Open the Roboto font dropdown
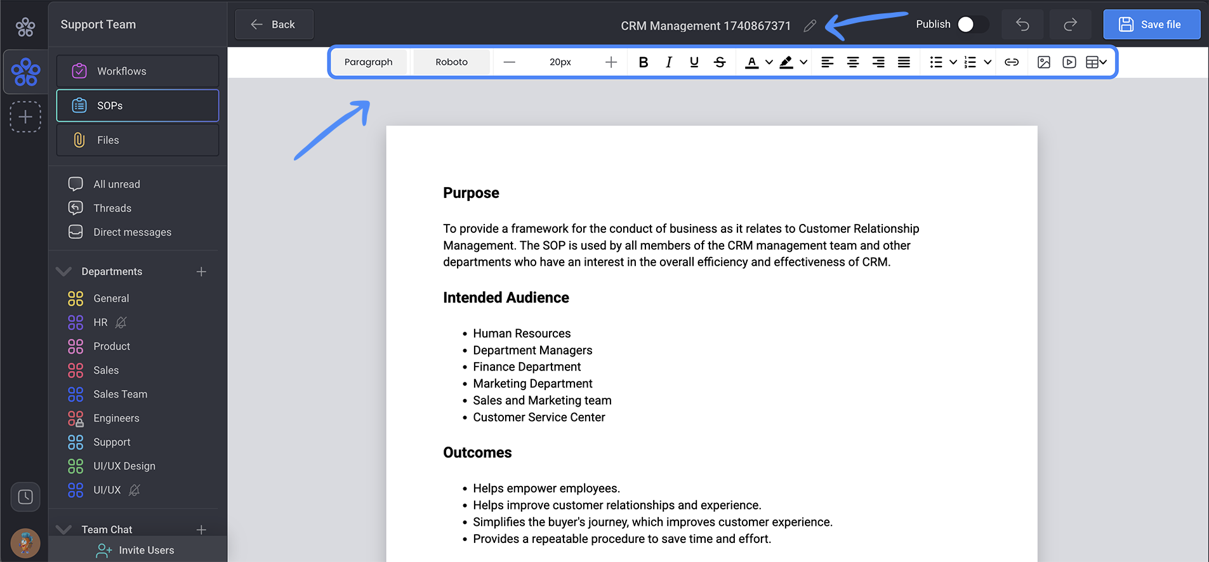1209x562 pixels. coord(452,62)
